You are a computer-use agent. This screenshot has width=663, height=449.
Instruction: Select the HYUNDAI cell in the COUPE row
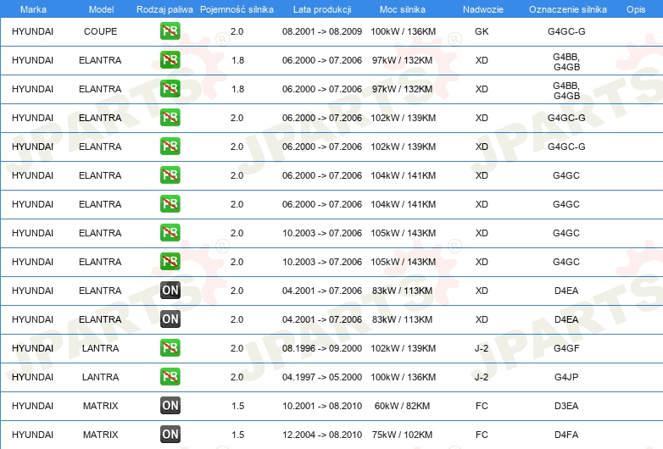tap(32, 31)
